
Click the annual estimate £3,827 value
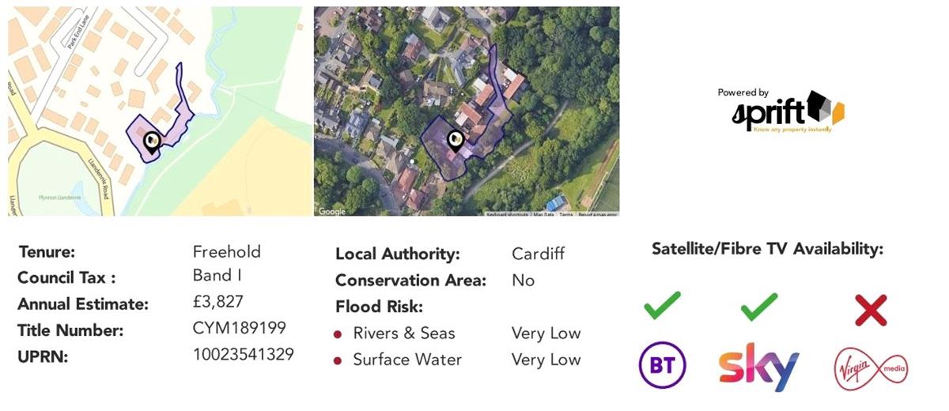[218, 302]
